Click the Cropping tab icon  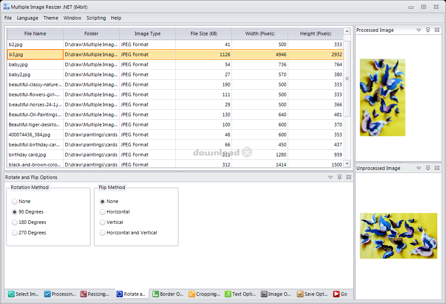(x=192, y=294)
